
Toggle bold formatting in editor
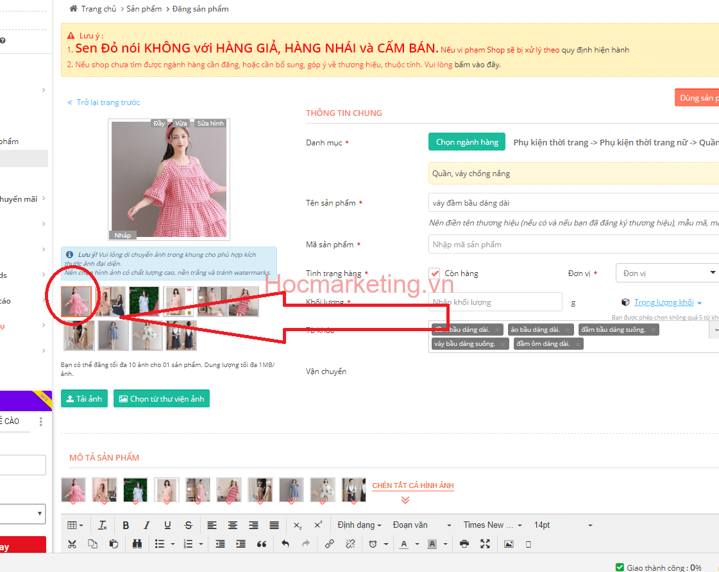click(126, 525)
